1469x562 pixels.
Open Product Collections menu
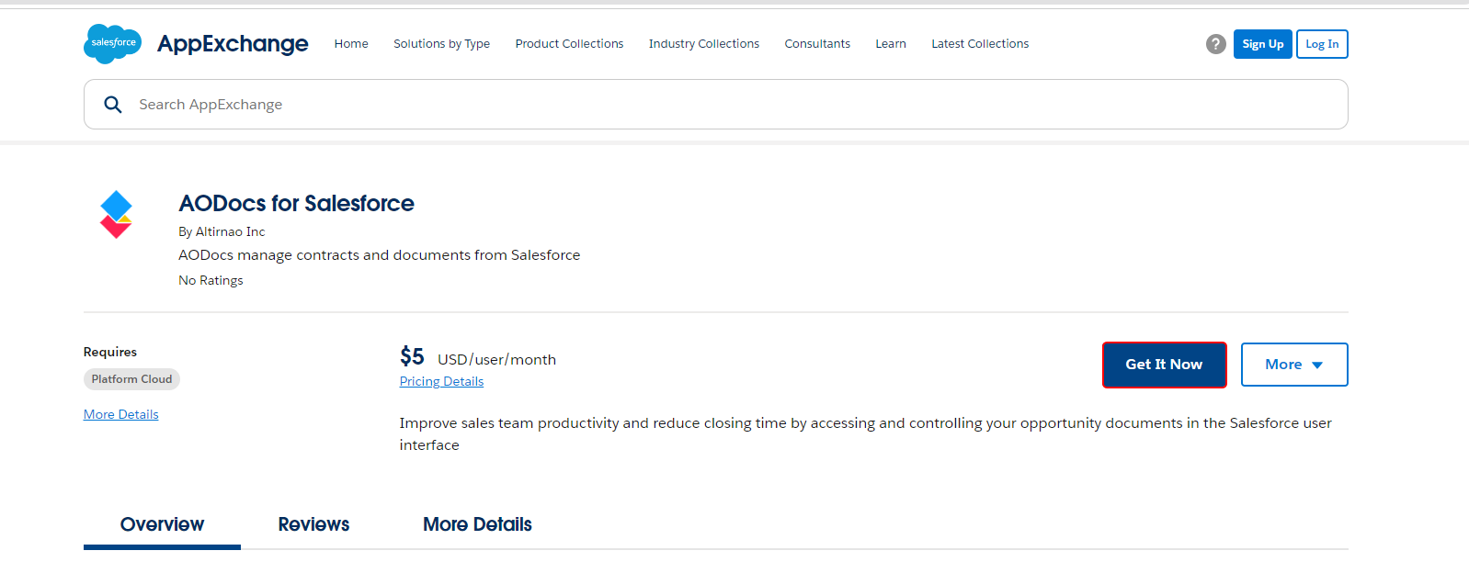(569, 44)
